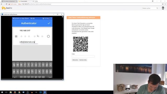Open Task View on taskbar
The image size is (167, 94).
point(6,92)
